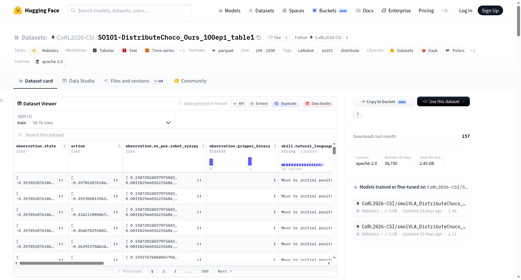Expand JSON of third row ee_pos cell
Screen dimensions: 521x280
(199, 212)
